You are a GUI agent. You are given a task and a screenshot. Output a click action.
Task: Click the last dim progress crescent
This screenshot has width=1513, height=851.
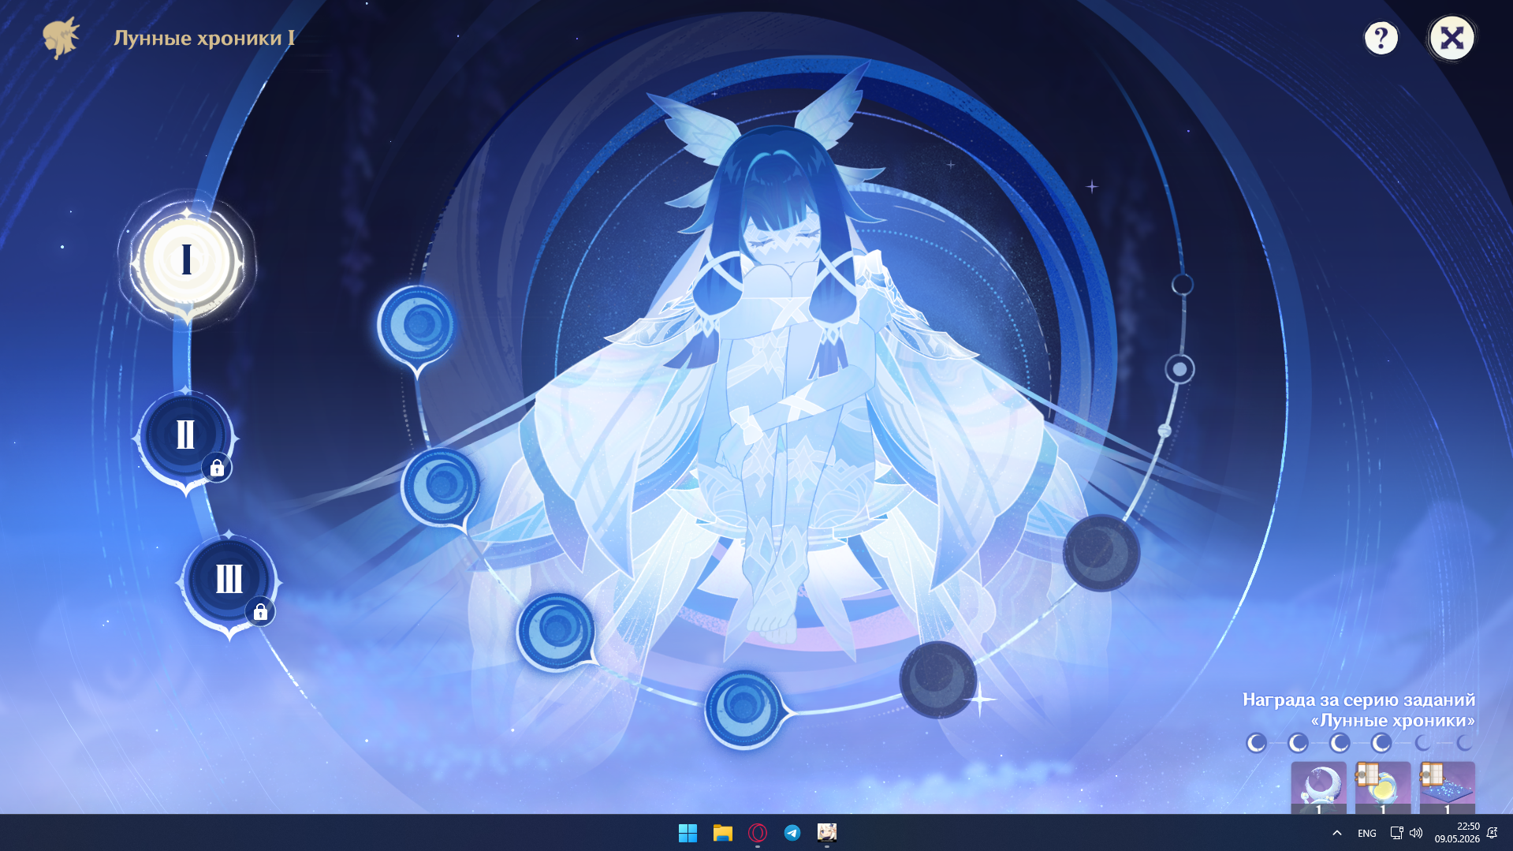[1465, 743]
